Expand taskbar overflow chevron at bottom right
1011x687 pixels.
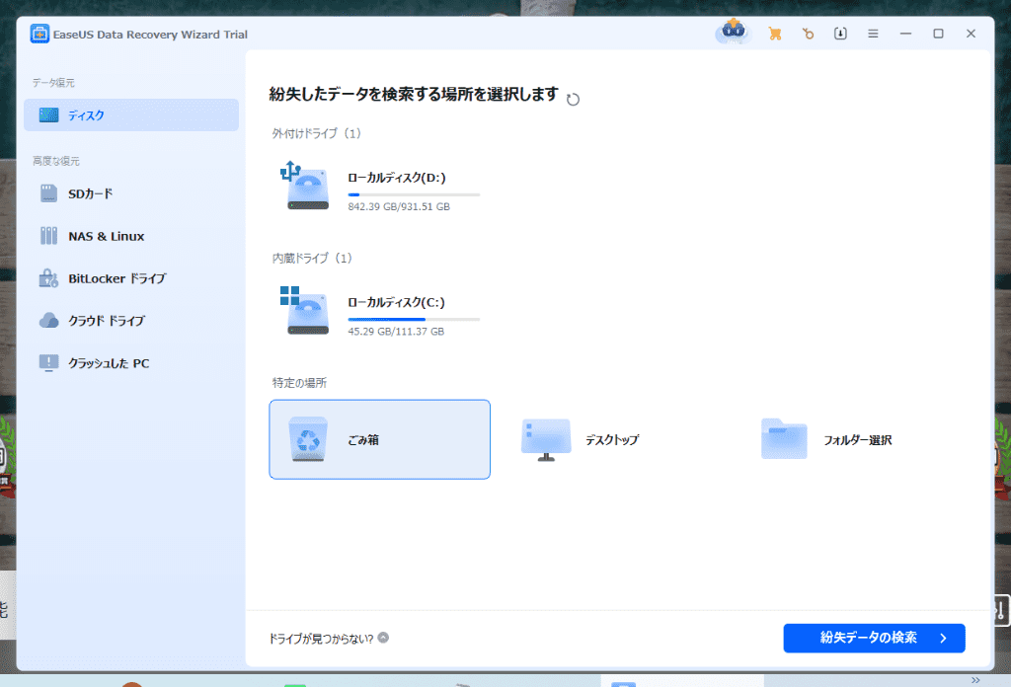pyautogui.click(x=975, y=680)
